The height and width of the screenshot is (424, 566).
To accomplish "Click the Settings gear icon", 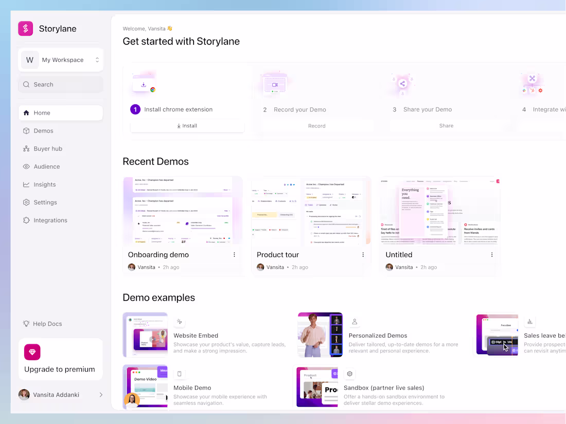I will tap(26, 202).
